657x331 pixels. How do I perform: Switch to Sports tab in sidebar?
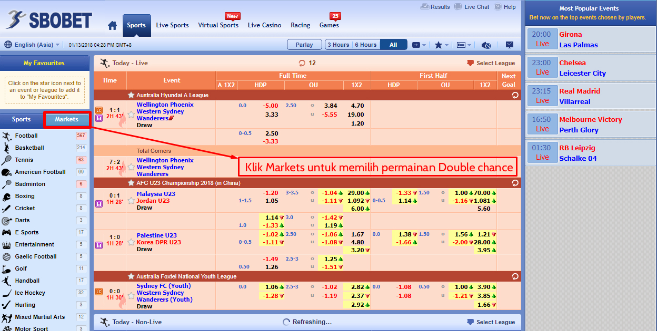[22, 119]
